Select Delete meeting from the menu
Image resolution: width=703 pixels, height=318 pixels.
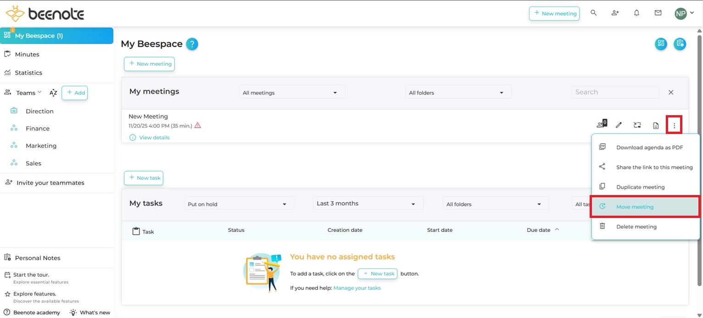(636, 227)
